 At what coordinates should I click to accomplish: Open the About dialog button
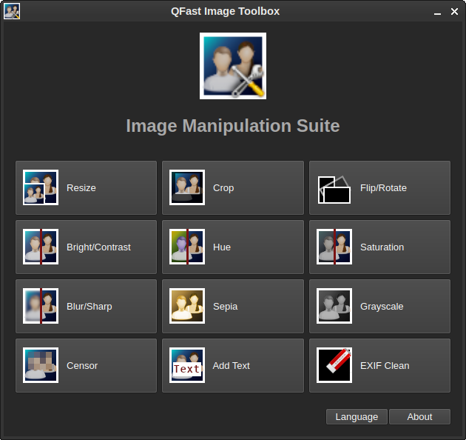[419, 417]
